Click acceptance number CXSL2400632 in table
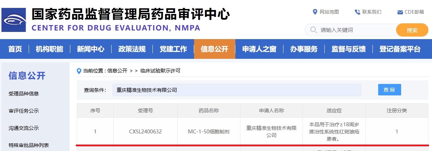The width and height of the screenshot is (432, 151). [x=145, y=132]
